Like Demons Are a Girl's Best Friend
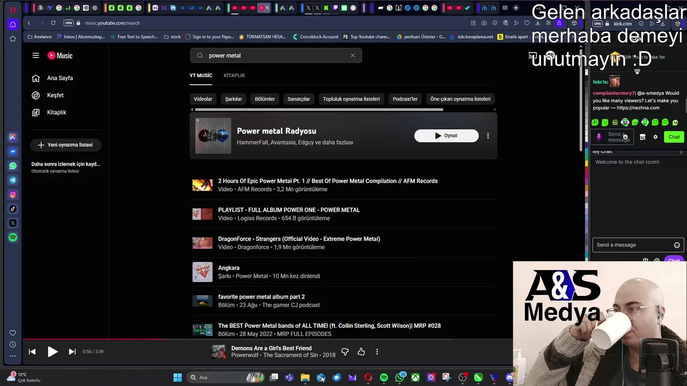The width and height of the screenshot is (687, 386). [x=361, y=352]
